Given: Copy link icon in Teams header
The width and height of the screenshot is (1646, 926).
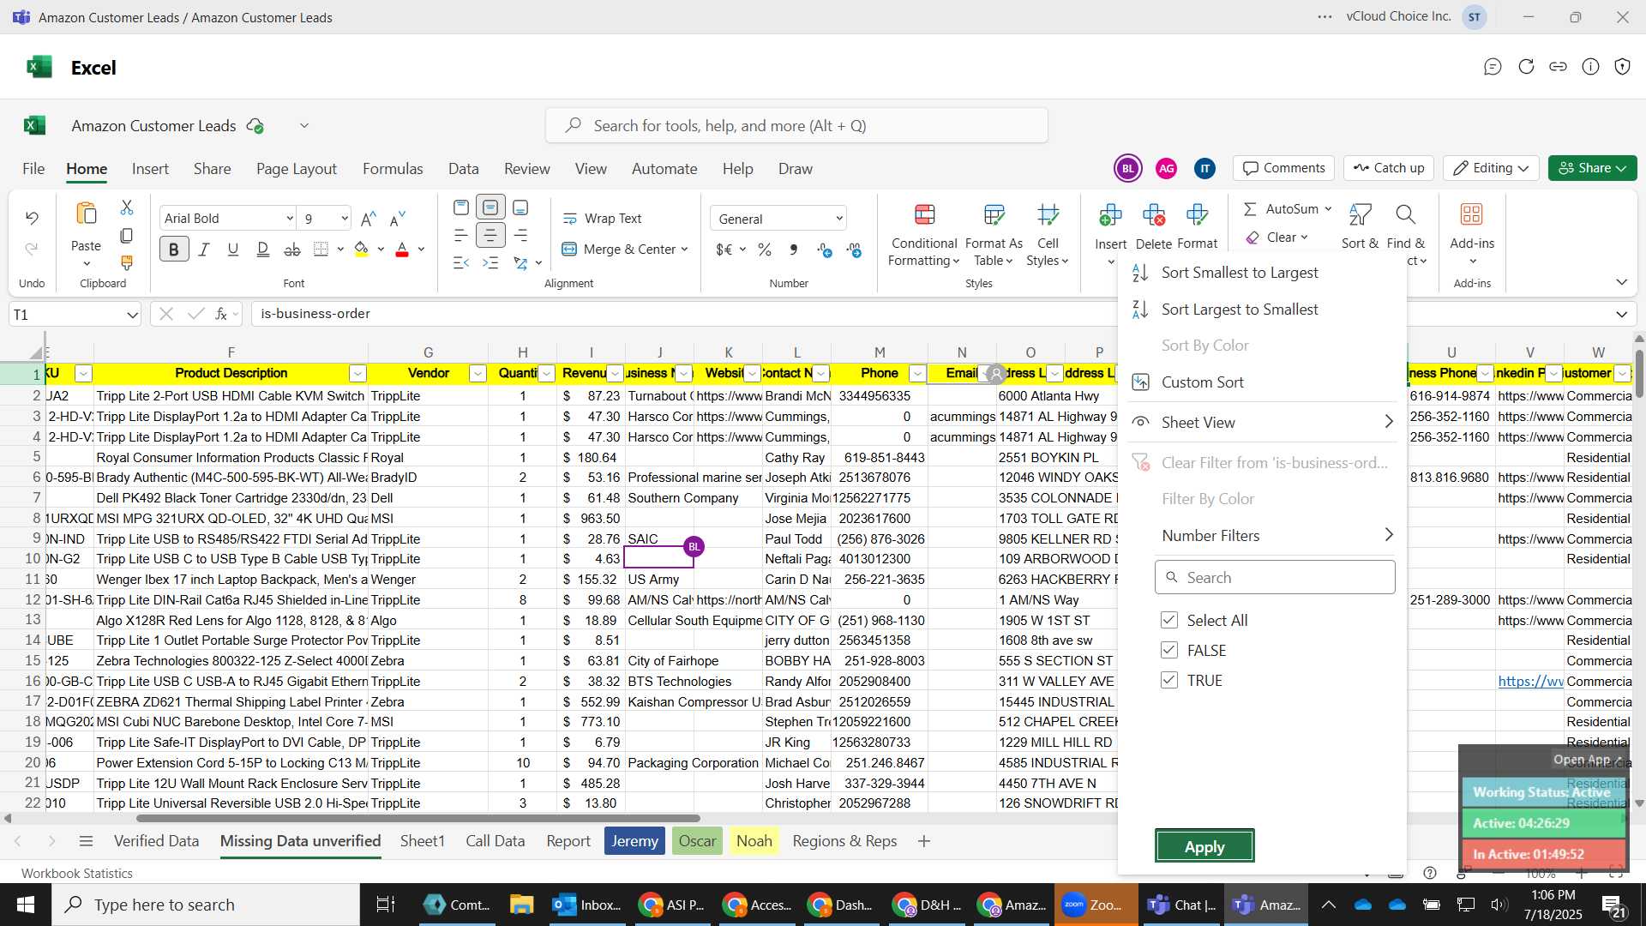Looking at the screenshot, I should (1558, 67).
